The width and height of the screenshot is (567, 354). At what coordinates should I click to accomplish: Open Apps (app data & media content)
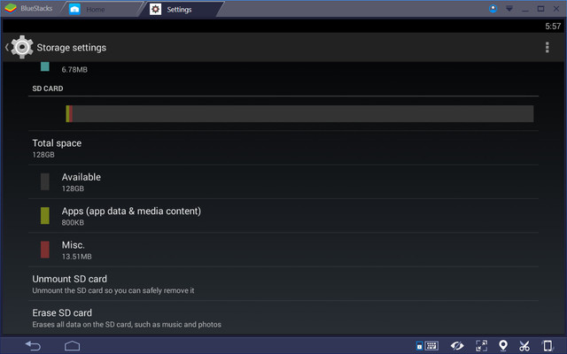coord(283,216)
